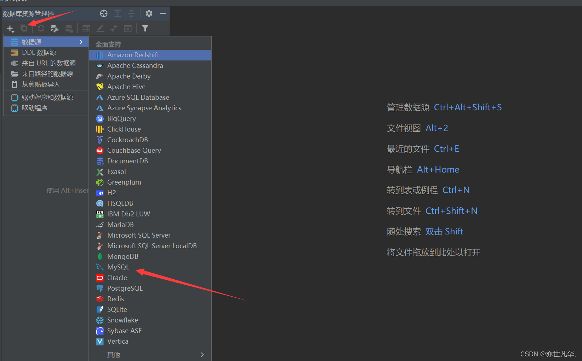Select PostgreSQL data source
Screen dimensions: 582x361
click(150, 288)
